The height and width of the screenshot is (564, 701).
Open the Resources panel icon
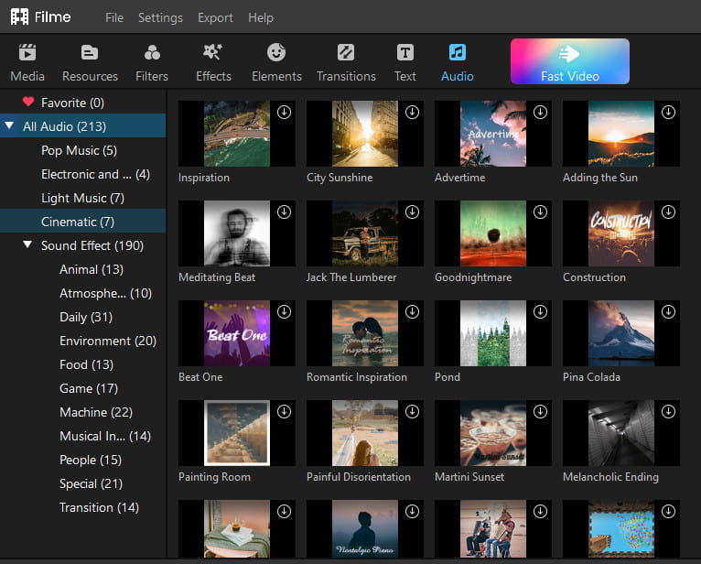click(90, 53)
